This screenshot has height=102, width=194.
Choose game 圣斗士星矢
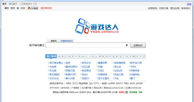click(x=104, y=78)
